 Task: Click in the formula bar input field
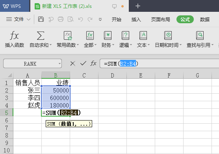160,63
